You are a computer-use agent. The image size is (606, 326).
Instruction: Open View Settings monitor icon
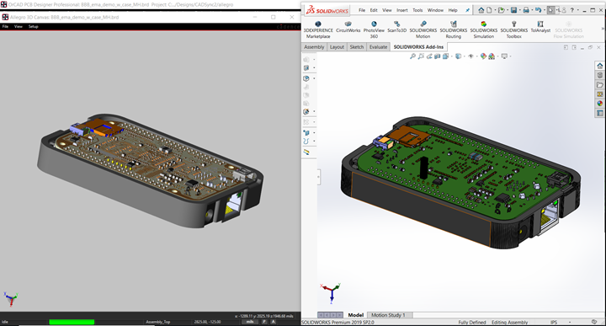click(x=504, y=56)
